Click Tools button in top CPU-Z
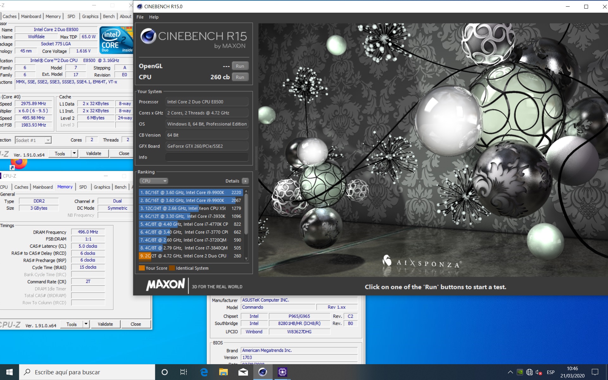 60,154
